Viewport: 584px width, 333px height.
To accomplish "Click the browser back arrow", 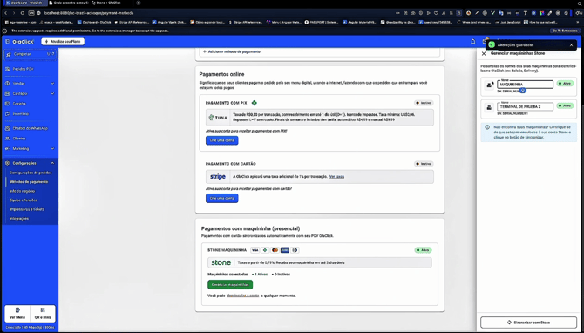I will click(x=6, y=13).
